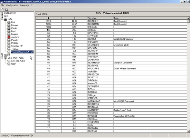Image resolution: width=190 pixels, height=138 pixels.
Task: Click the 44,39 percentage cell
Action: point(74,21)
